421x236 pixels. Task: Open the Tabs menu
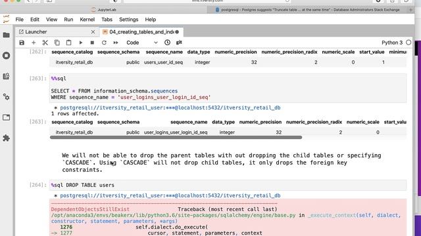click(107, 20)
